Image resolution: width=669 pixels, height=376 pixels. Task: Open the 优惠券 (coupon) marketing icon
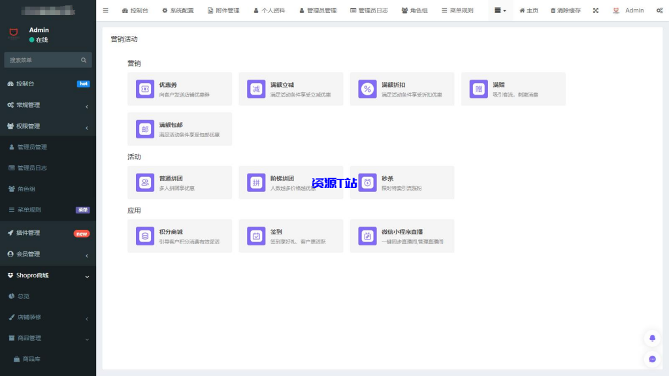click(145, 88)
